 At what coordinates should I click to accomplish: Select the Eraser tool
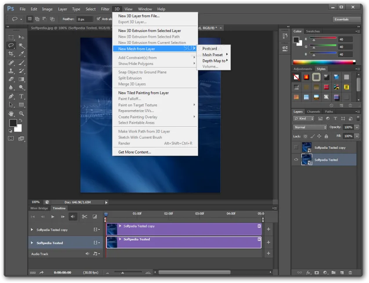tap(11, 79)
